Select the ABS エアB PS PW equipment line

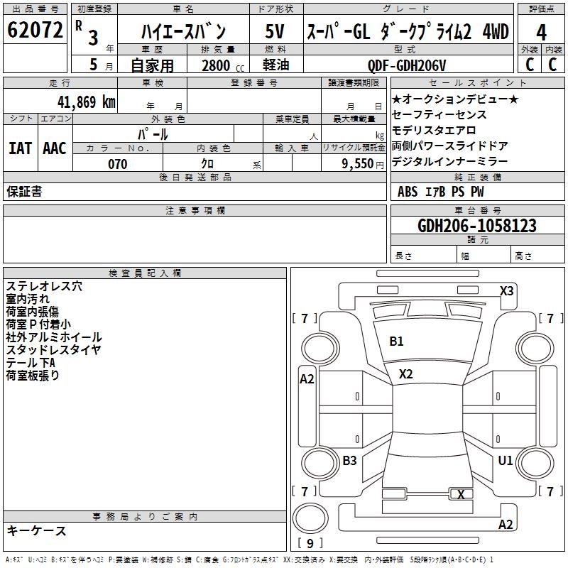(x=441, y=192)
